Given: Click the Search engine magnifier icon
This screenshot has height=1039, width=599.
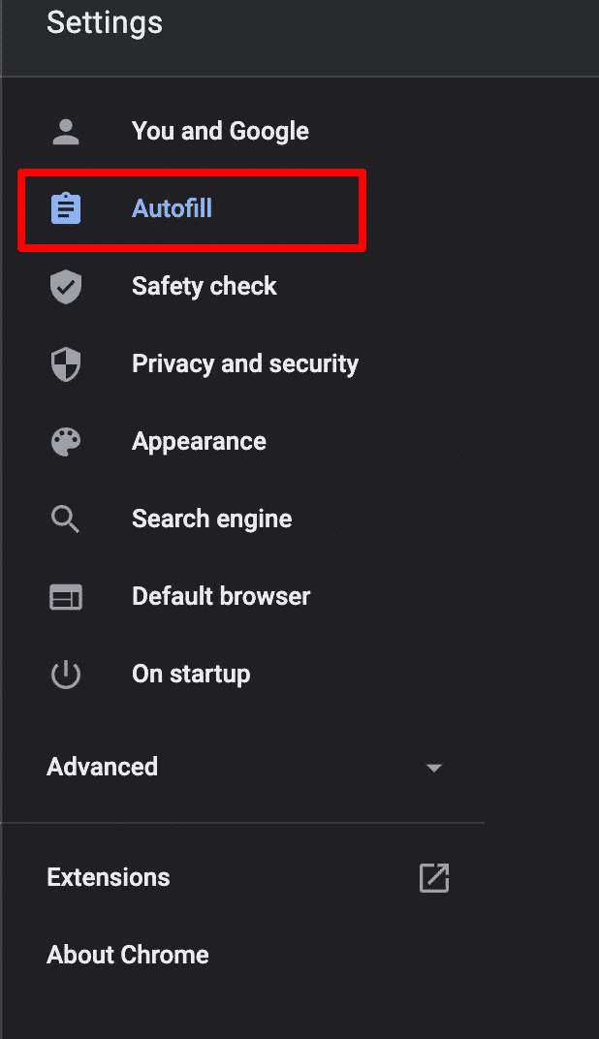Looking at the screenshot, I should click(x=65, y=519).
